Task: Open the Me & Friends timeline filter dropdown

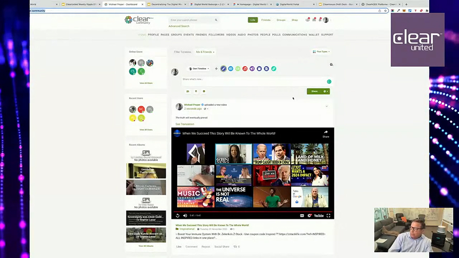Action: [x=205, y=52]
